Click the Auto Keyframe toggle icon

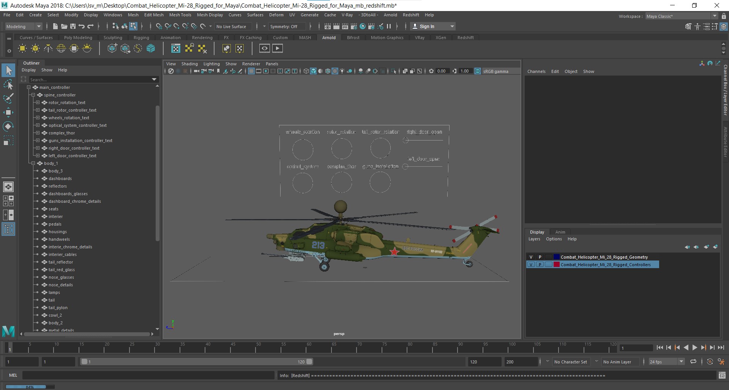[x=710, y=362]
